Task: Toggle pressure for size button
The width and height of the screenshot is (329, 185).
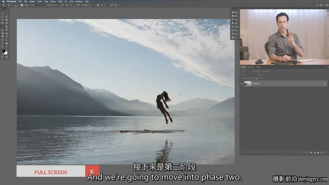Action: (x=112, y=5)
